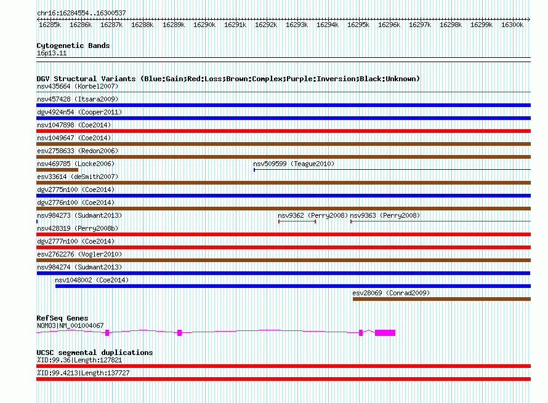
Task: Click the 16298k ruler position label
Action: click(x=450, y=25)
